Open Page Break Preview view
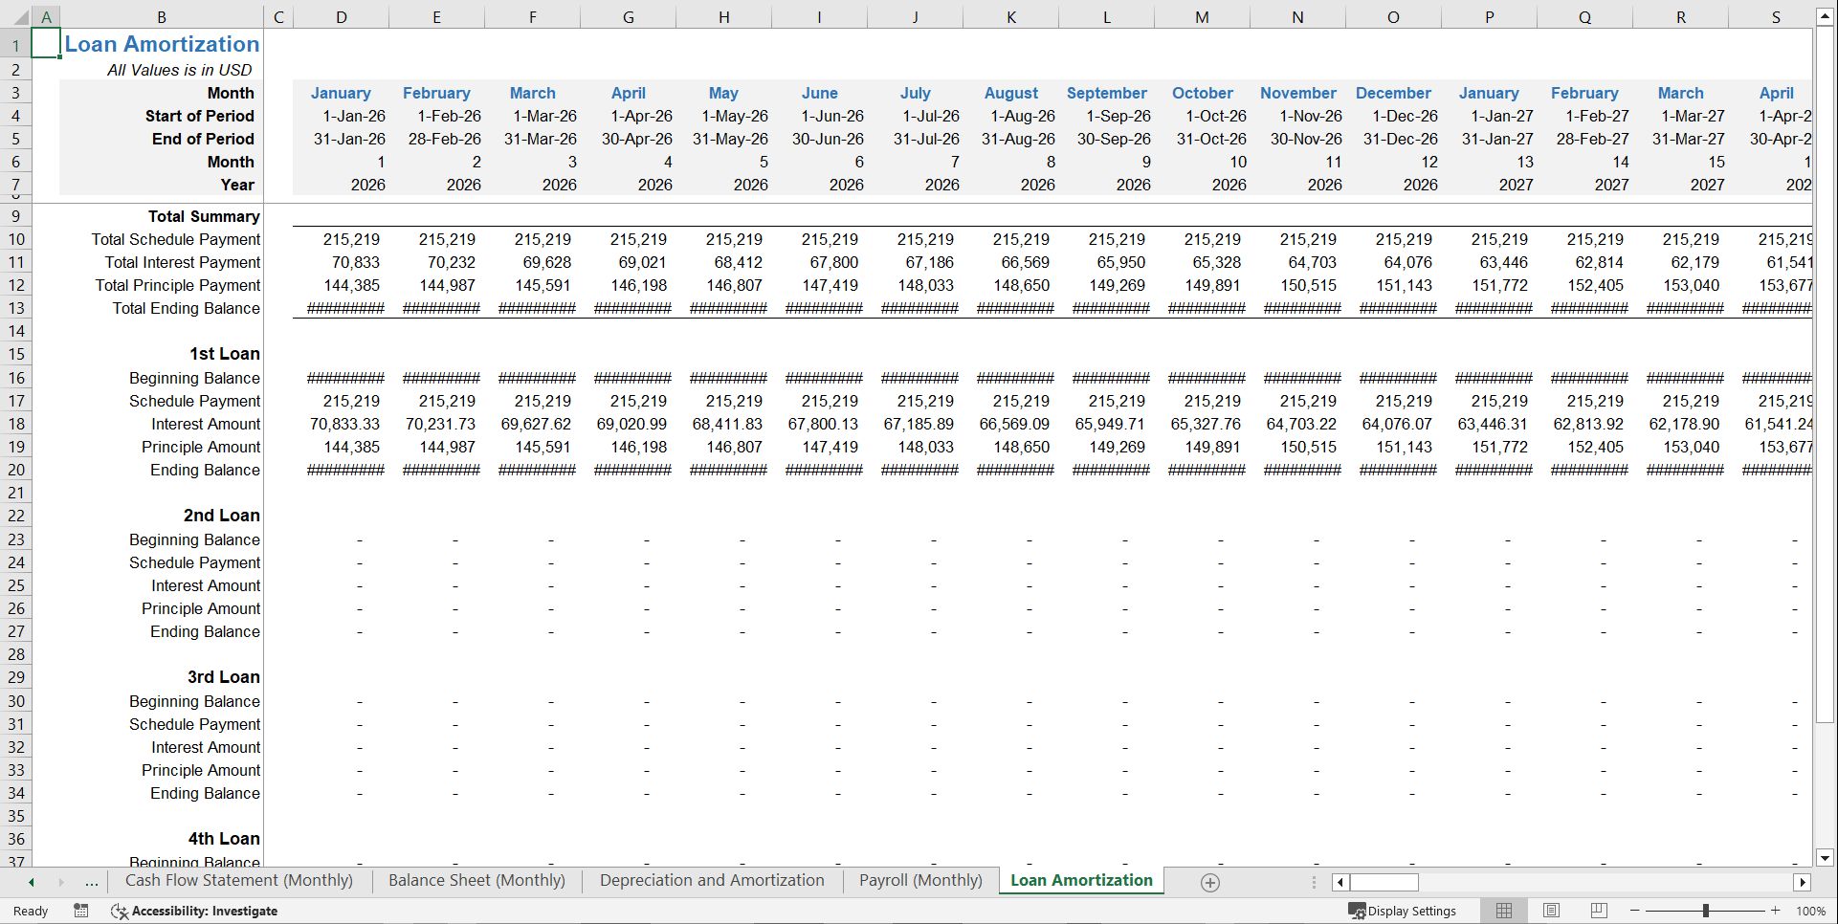Image resolution: width=1838 pixels, height=924 pixels. [x=1598, y=911]
